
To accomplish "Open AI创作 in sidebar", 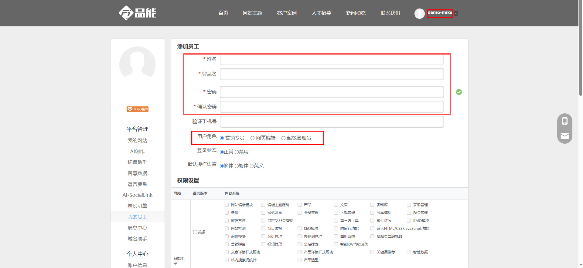I will (137, 151).
